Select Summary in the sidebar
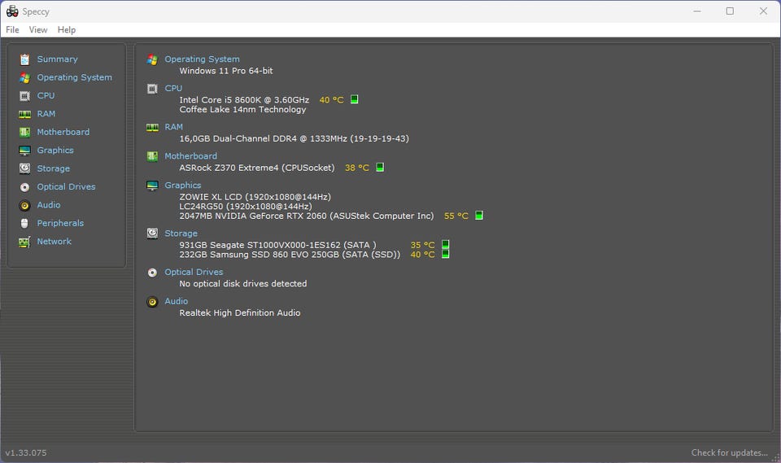 (57, 59)
